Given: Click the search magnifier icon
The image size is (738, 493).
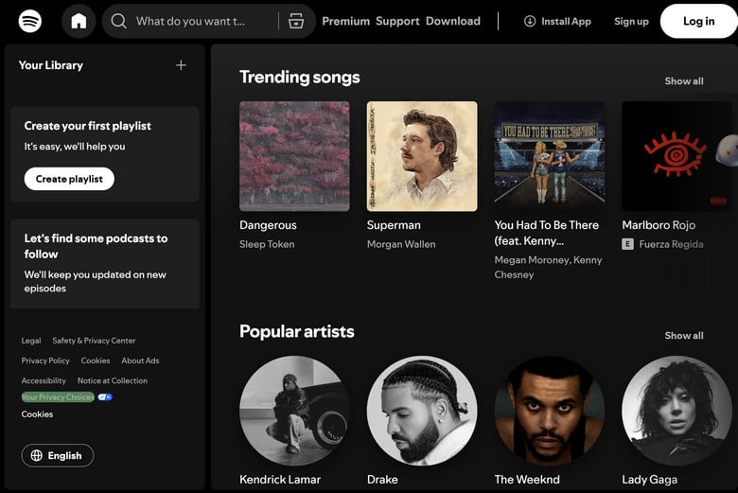Looking at the screenshot, I should tap(118, 21).
